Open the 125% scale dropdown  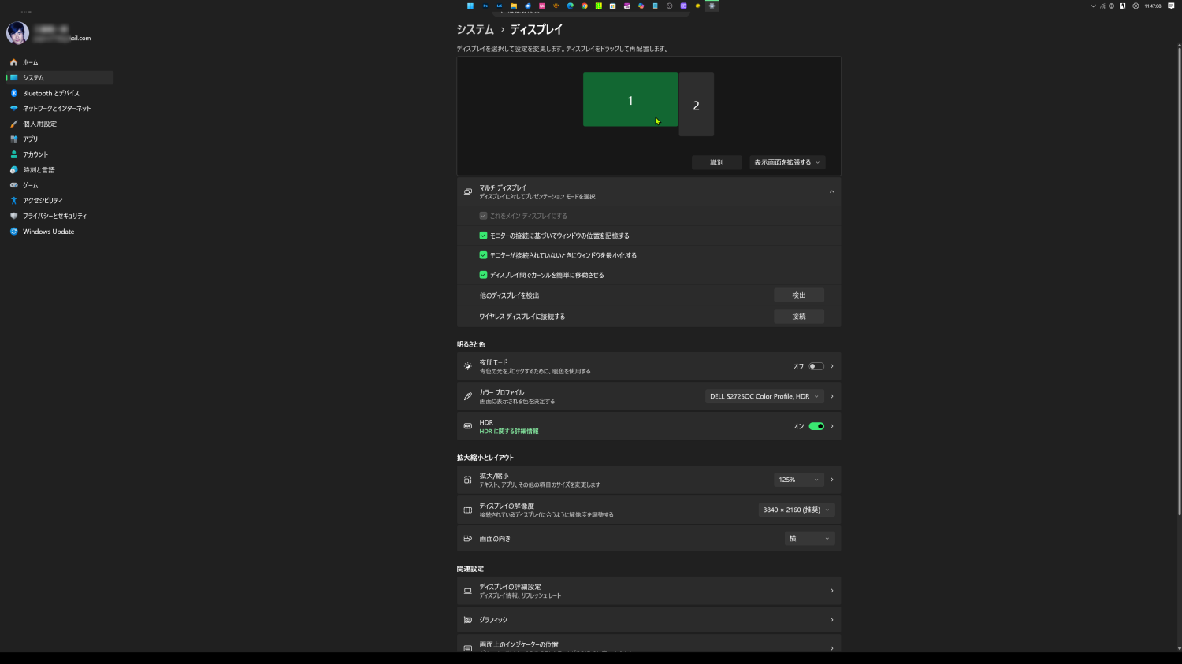(798, 480)
